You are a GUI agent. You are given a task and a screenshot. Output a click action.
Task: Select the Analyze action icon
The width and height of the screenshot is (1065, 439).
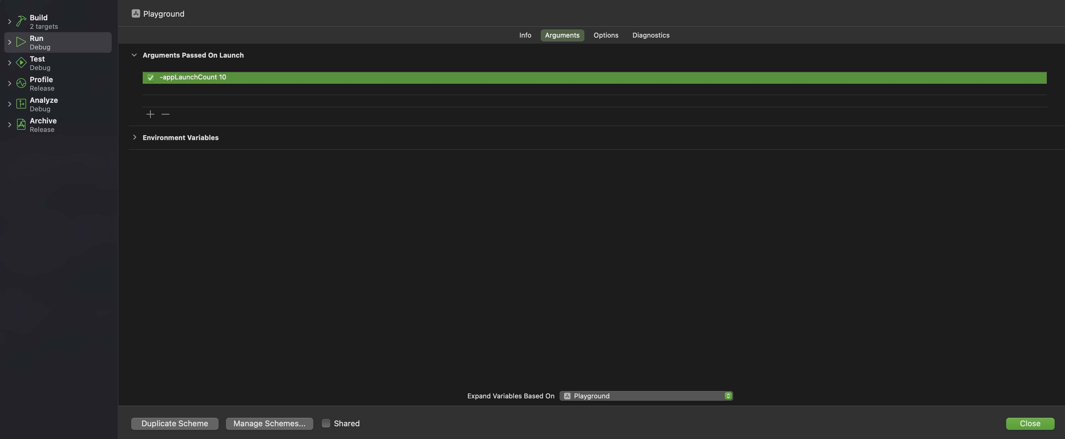(21, 104)
